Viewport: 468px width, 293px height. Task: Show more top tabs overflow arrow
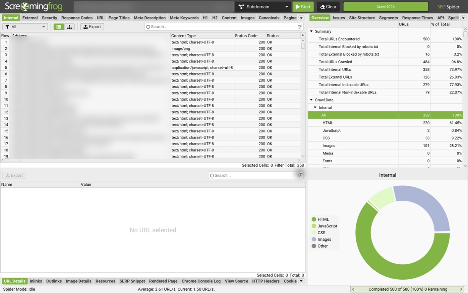point(301,18)
